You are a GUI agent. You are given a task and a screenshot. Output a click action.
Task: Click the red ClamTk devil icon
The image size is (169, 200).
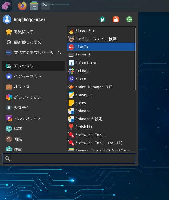click(x=71, y=47)
